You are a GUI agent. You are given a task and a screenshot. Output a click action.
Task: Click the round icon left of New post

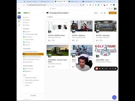pyautogui.click(x=105, y=13)
